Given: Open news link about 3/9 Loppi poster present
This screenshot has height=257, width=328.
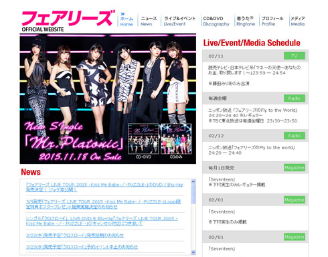Looking at the screenshot, I should (x=103, y=204).
